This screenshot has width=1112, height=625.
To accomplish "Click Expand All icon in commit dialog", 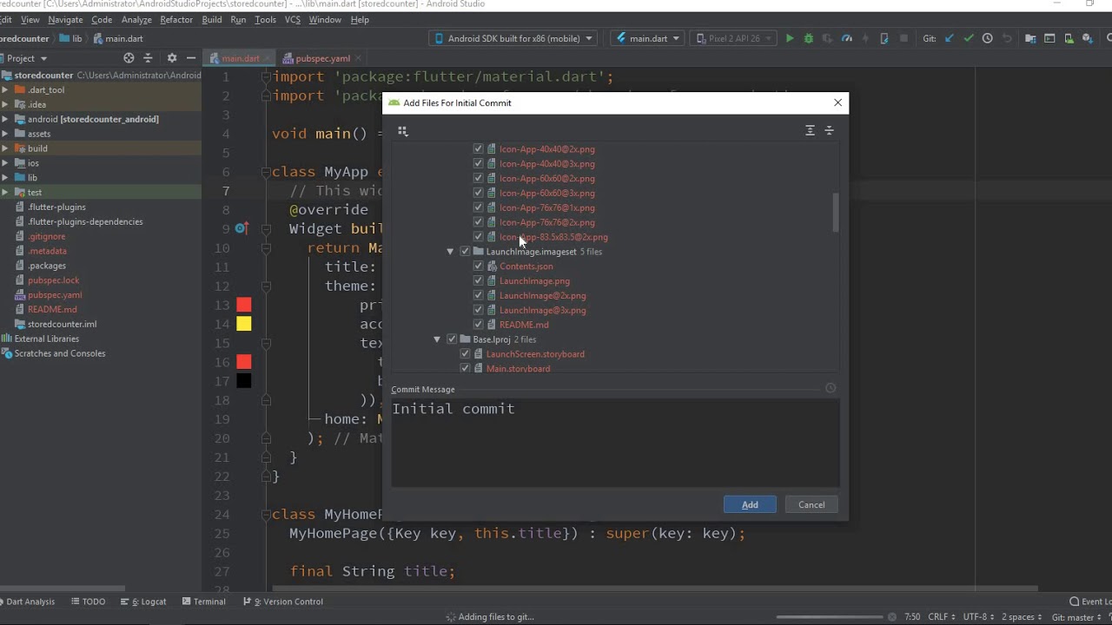I will coord(810,130).
